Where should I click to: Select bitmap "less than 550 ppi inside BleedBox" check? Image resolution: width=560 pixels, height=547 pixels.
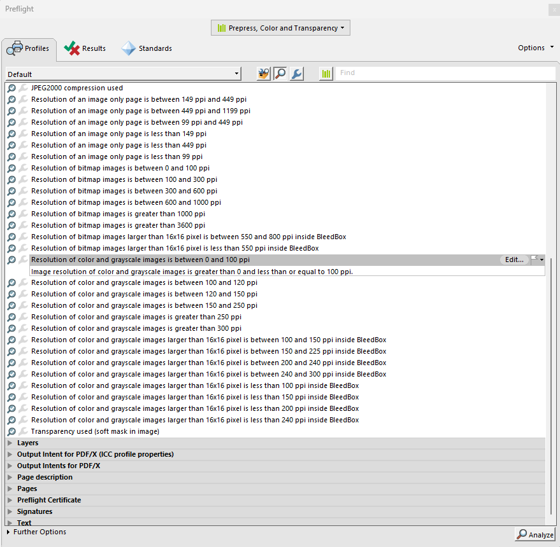(175, 248)
